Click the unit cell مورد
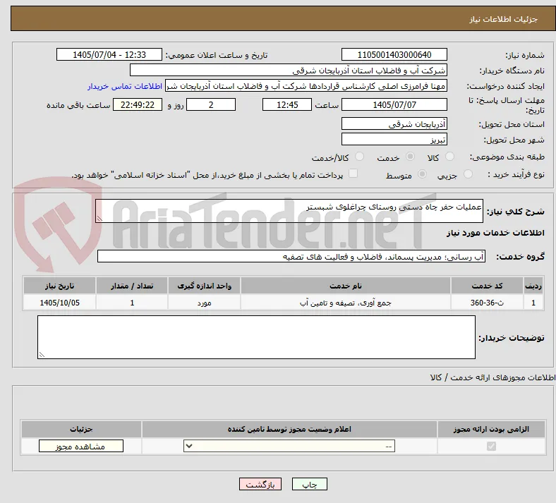Viewport: 556px width, 503px height. click(x=204, y=303)
